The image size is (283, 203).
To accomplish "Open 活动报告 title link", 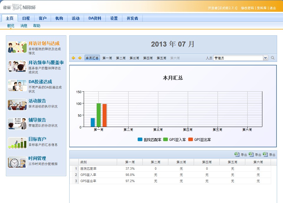I will tap(37, 101).
